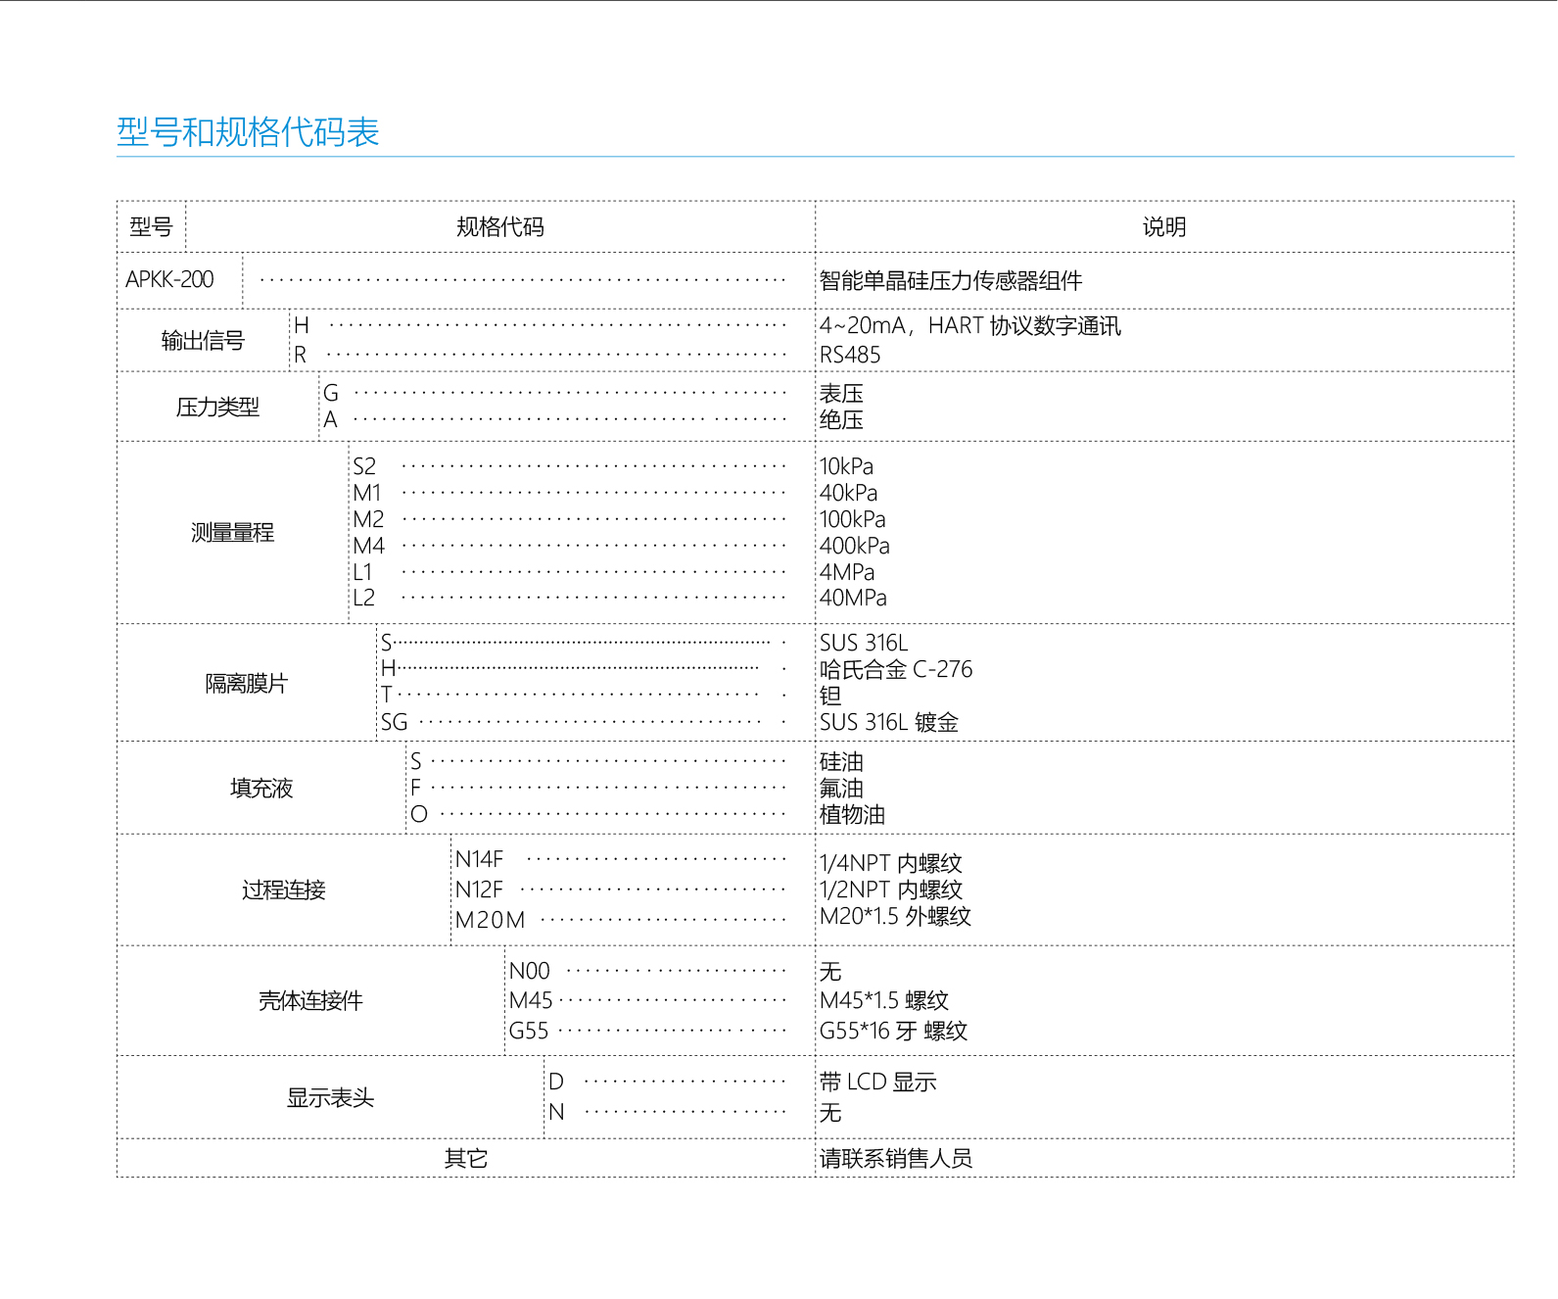Image resolution: width=1558 pixels, height=1299 pixels.
Task: Click the M20*1.5 外螺纹 description
Action: point(895,916)
